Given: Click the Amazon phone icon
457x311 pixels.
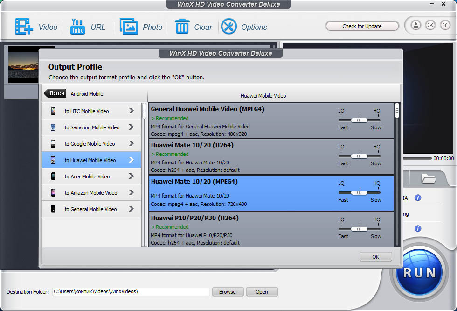Looking at the screenshot, I should coord(53,192).
